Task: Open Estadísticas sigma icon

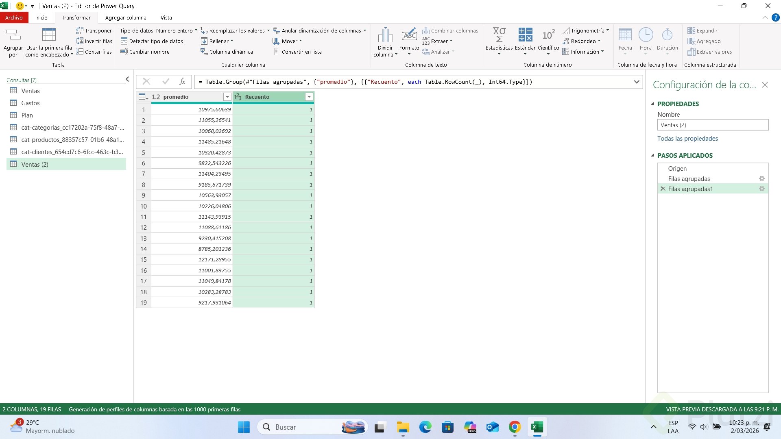Action: pos(499,35)
